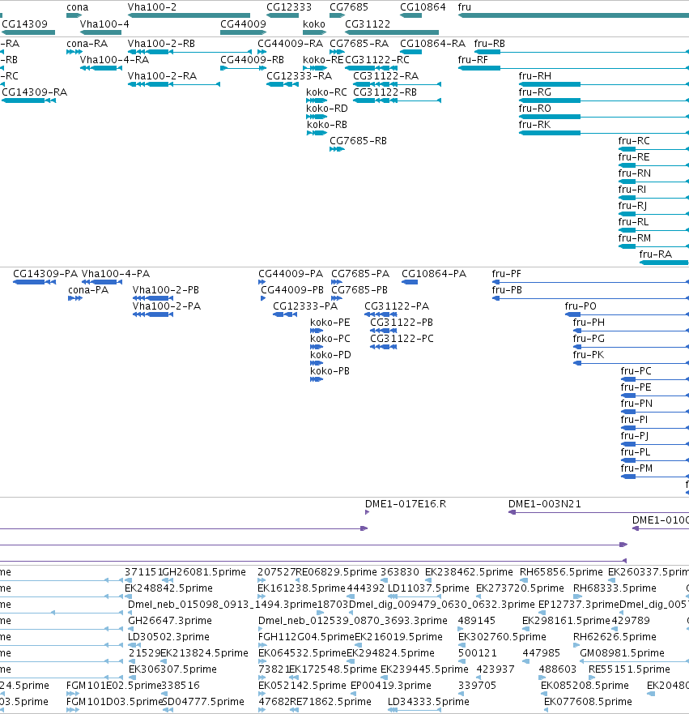Select EST EK077608.5prime
Viewport: 689px width, 714px height.
click(x=548, y=710)
